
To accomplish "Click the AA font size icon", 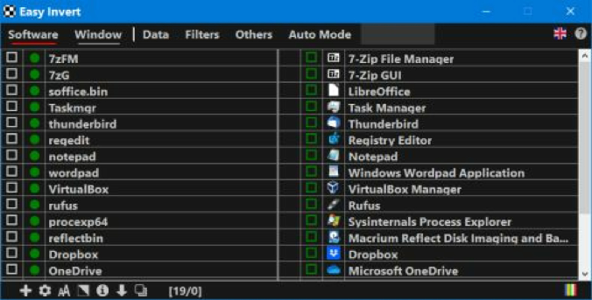I will tap(64, 290).
